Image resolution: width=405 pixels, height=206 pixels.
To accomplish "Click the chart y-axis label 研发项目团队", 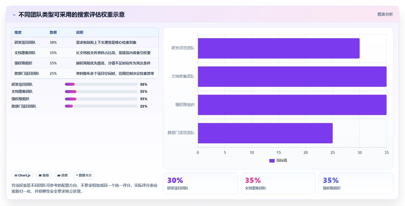I will [183, 48].
